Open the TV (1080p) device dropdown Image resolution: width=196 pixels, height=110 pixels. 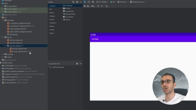click(102, 2)
